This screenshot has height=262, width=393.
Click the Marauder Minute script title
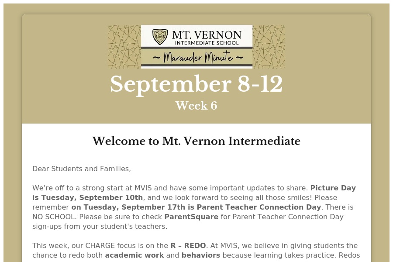coord(196,57)
